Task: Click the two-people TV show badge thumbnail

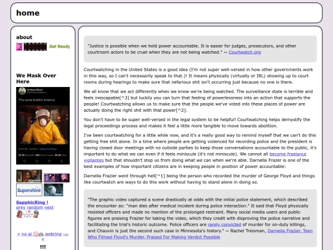Action: click(x=29, y=176)
